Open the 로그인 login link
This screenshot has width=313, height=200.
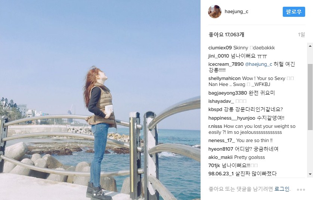pyautogui.click(x=282, y=189)
